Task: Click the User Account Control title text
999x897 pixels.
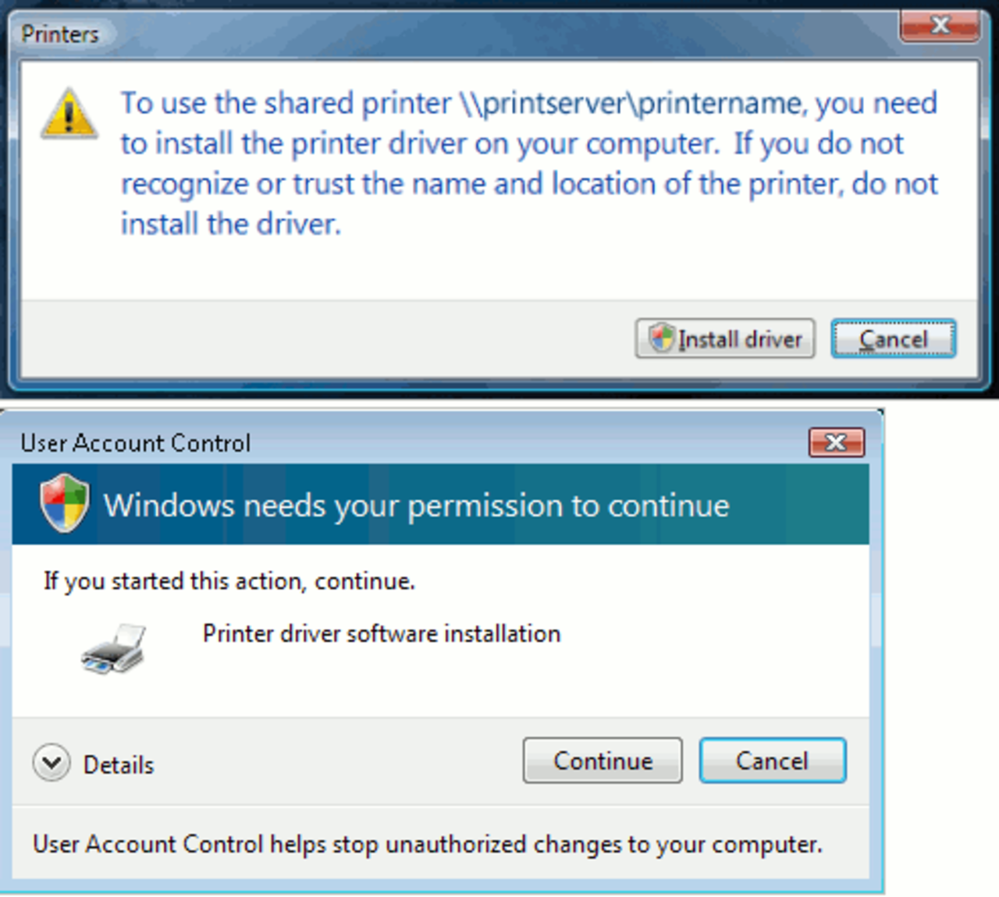Action: pos(135,443)
